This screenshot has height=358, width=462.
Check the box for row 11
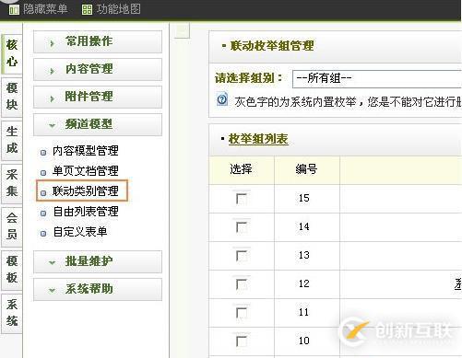(242, 313)
